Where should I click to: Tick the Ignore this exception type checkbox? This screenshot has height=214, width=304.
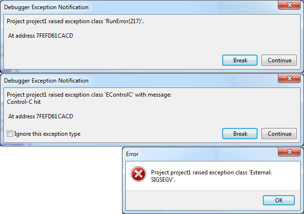click(10, 134)
